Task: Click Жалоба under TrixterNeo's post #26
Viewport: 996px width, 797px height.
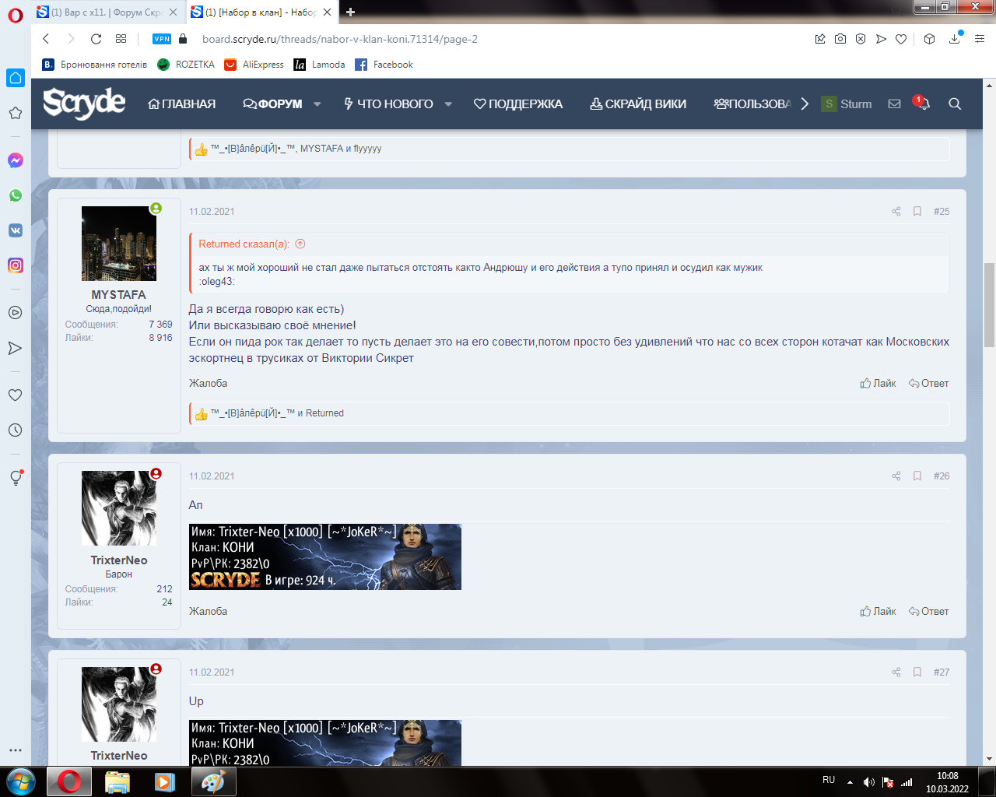Action: point(208,611)
